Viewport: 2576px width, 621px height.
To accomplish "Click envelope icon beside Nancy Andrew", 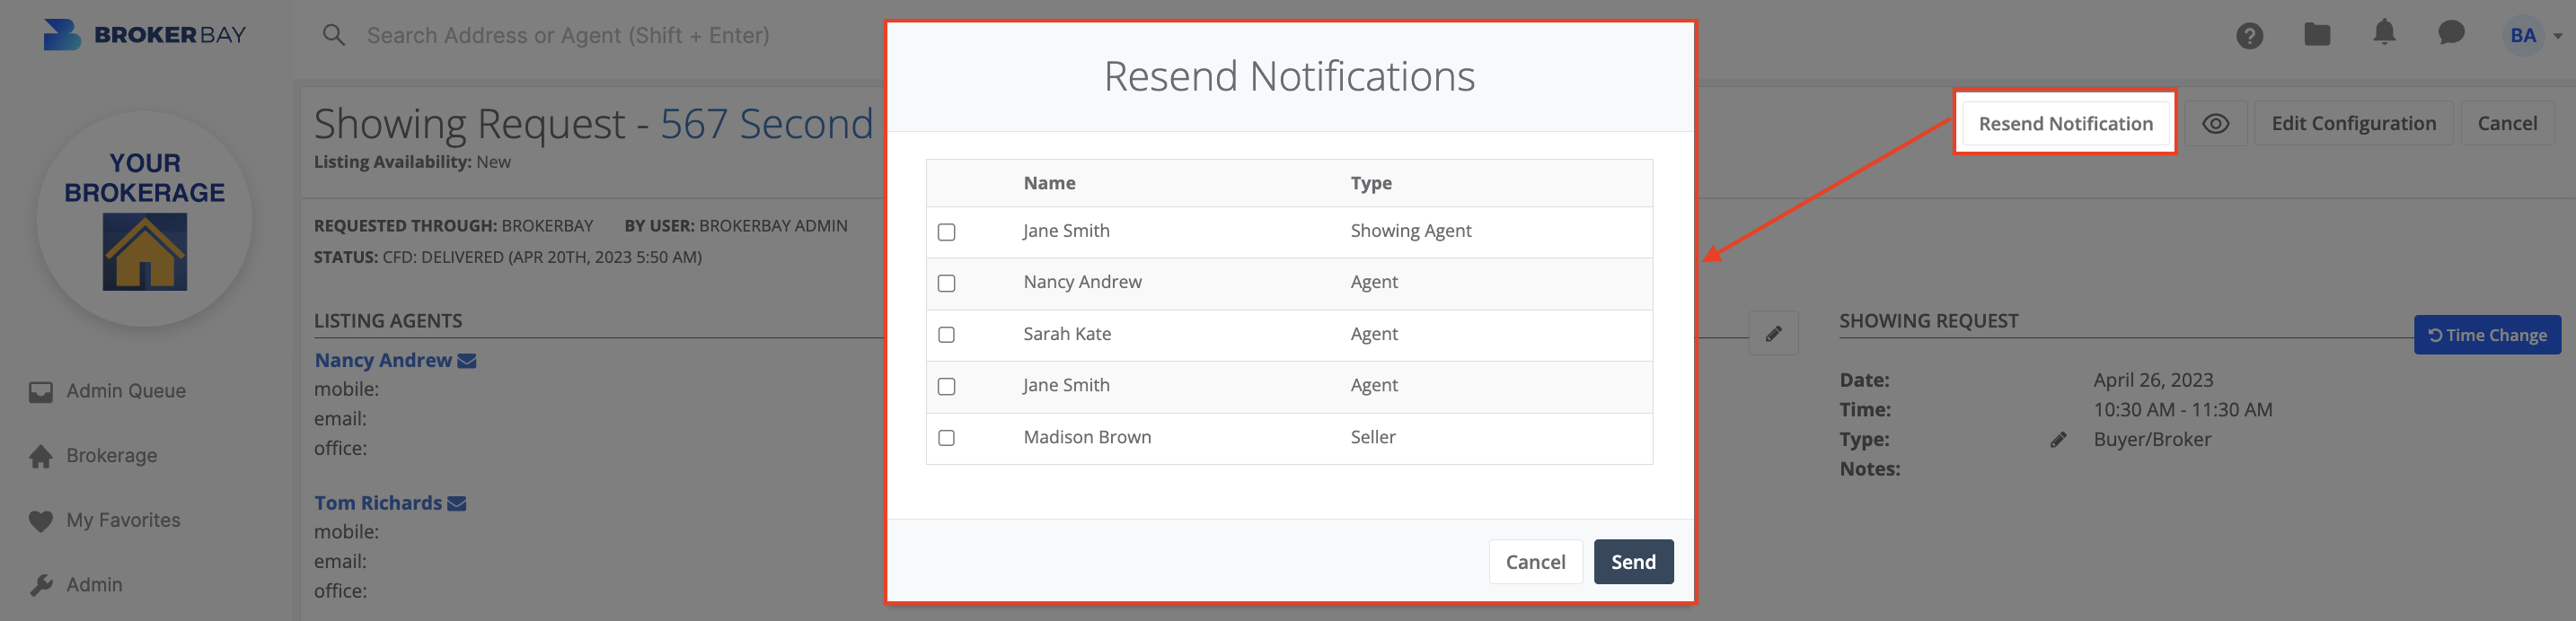I will tap(467, 362).
